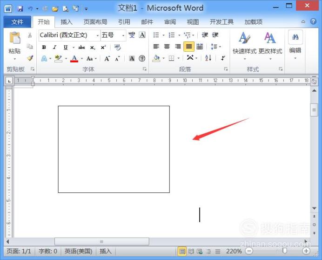This screenshot has height=260, width=322.
Task: Click 更改样式 Change Styles button
Action: click(270, 46)
